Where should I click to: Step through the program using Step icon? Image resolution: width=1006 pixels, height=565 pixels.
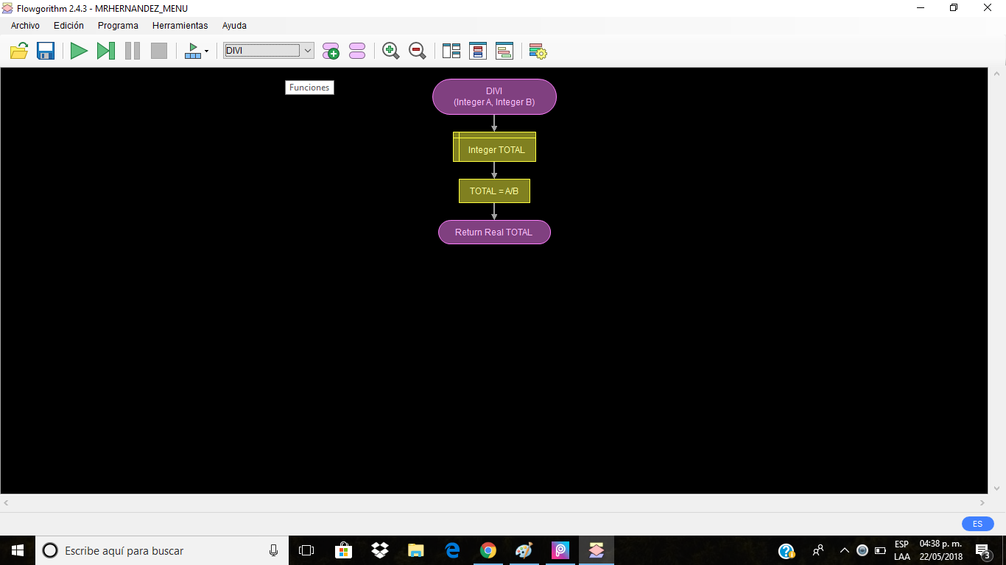tap(106, 51)
